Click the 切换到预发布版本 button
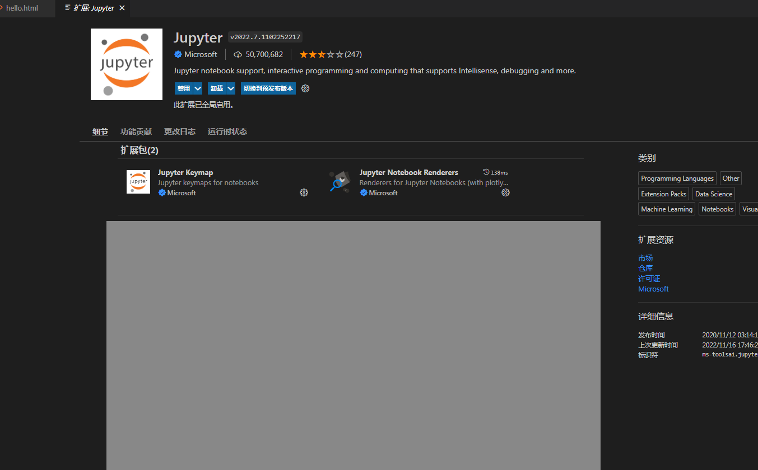The image size is (758, 470). pos(268,88)
